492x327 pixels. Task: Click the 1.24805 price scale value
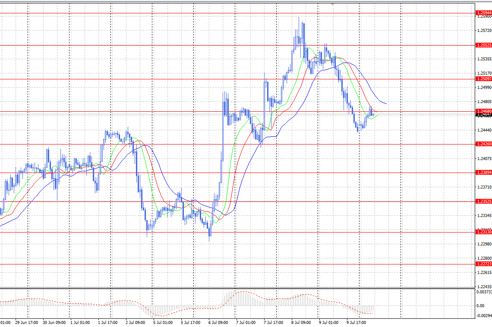[484, 102]
